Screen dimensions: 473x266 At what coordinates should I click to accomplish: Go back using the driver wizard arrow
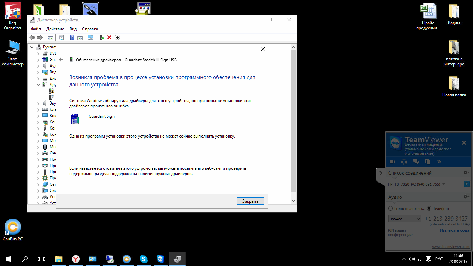pos(61,60)
